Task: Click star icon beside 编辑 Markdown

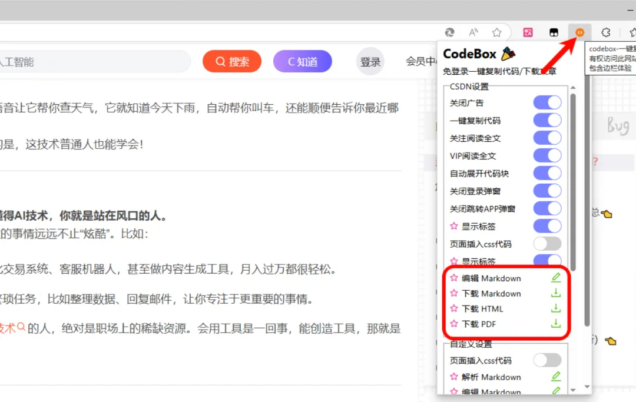Action: pos(454,278)
